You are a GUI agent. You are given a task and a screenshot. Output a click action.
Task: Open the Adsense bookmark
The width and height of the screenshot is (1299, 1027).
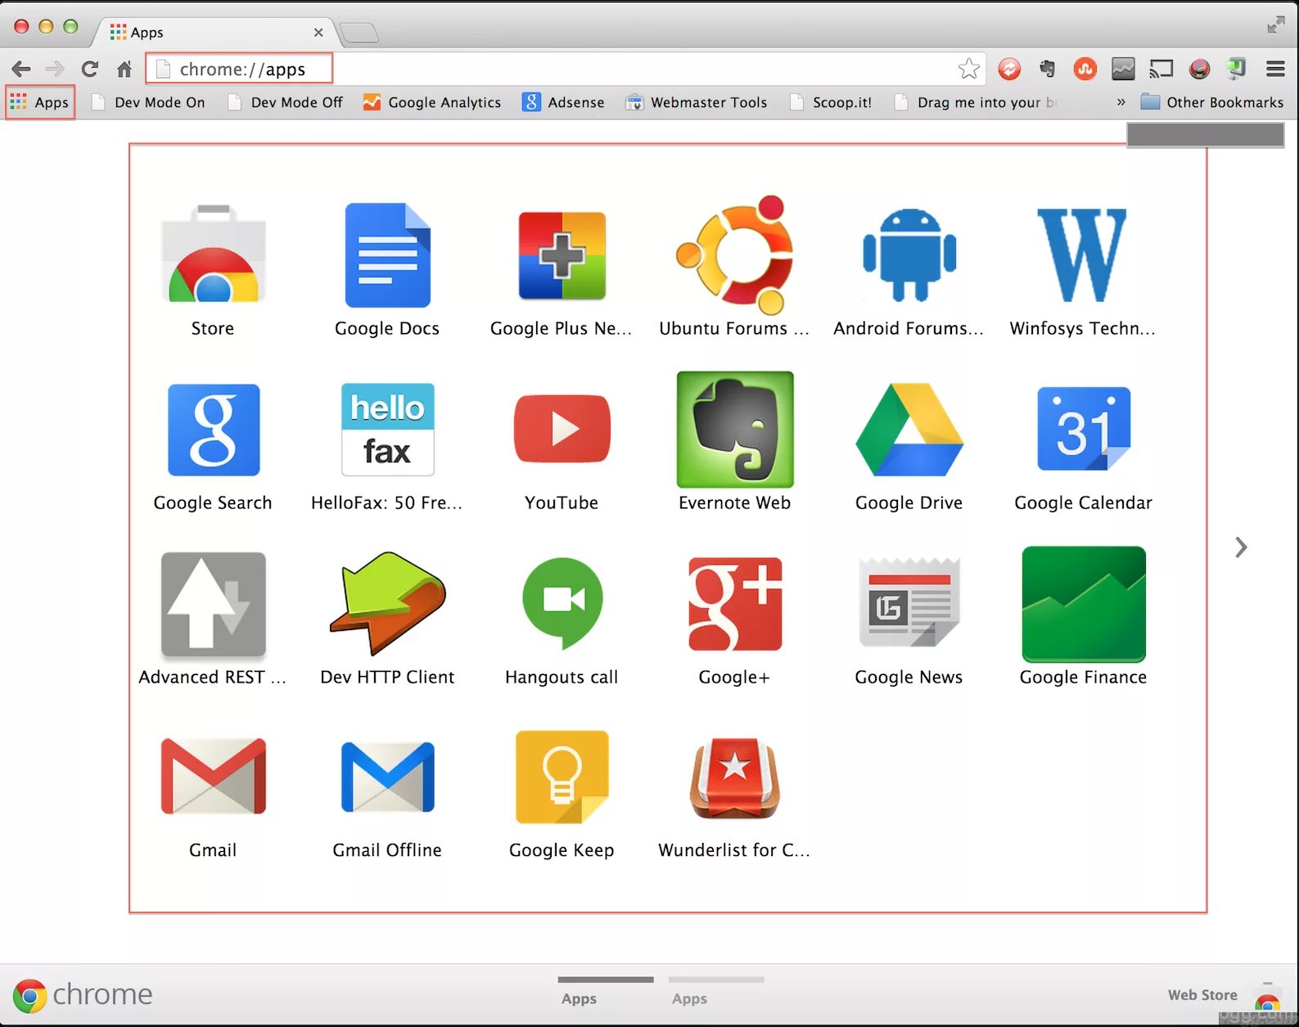click(x=563, y=102)
